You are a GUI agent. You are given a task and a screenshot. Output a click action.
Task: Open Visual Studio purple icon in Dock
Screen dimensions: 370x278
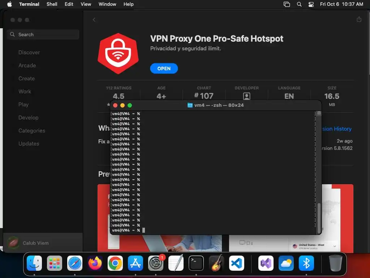266,263
